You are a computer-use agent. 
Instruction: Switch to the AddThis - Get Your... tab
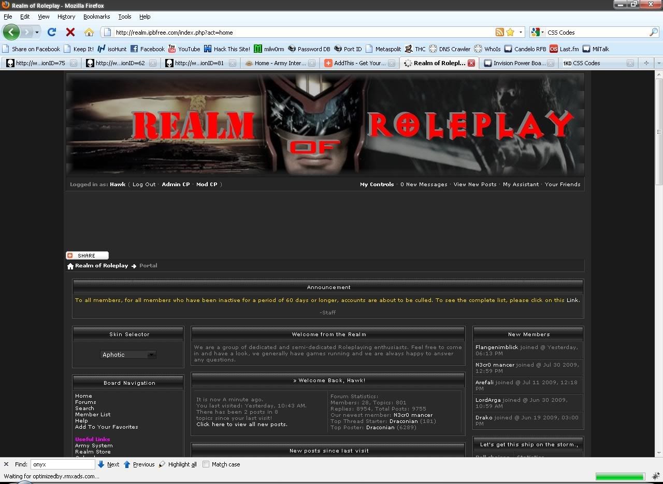(359, 63)
